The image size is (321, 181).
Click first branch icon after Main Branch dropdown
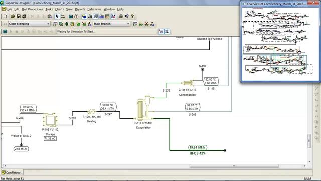135,24
